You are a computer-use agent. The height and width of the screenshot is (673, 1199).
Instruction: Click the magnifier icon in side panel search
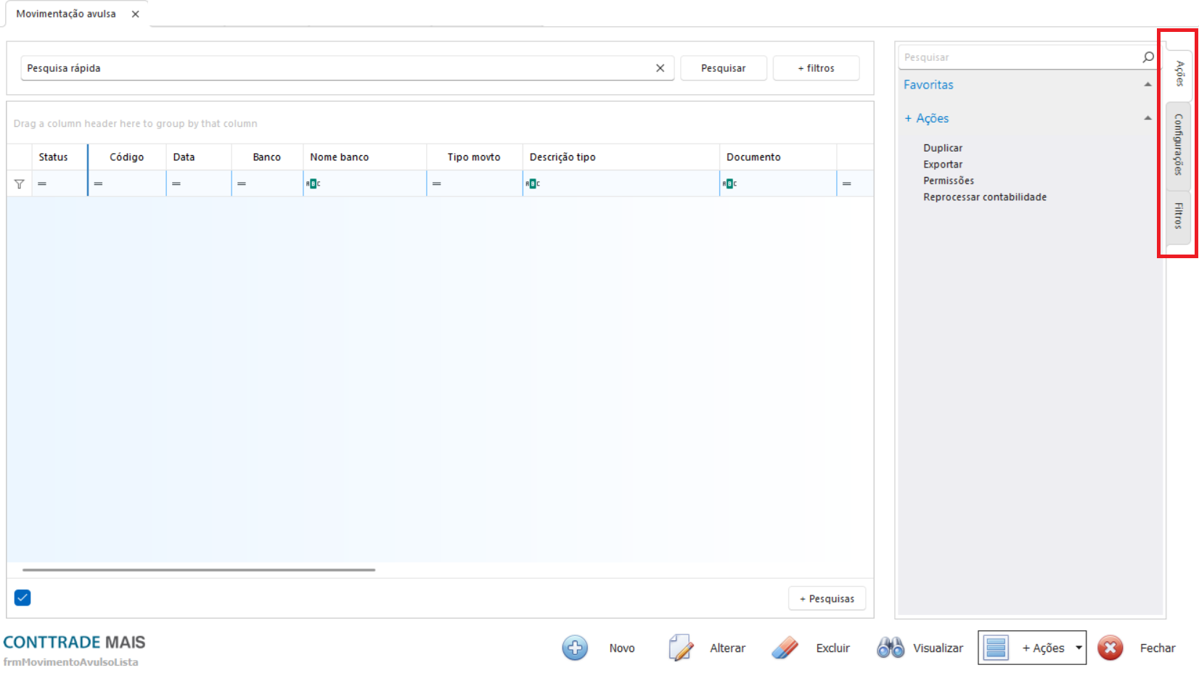pos(1147,57)
